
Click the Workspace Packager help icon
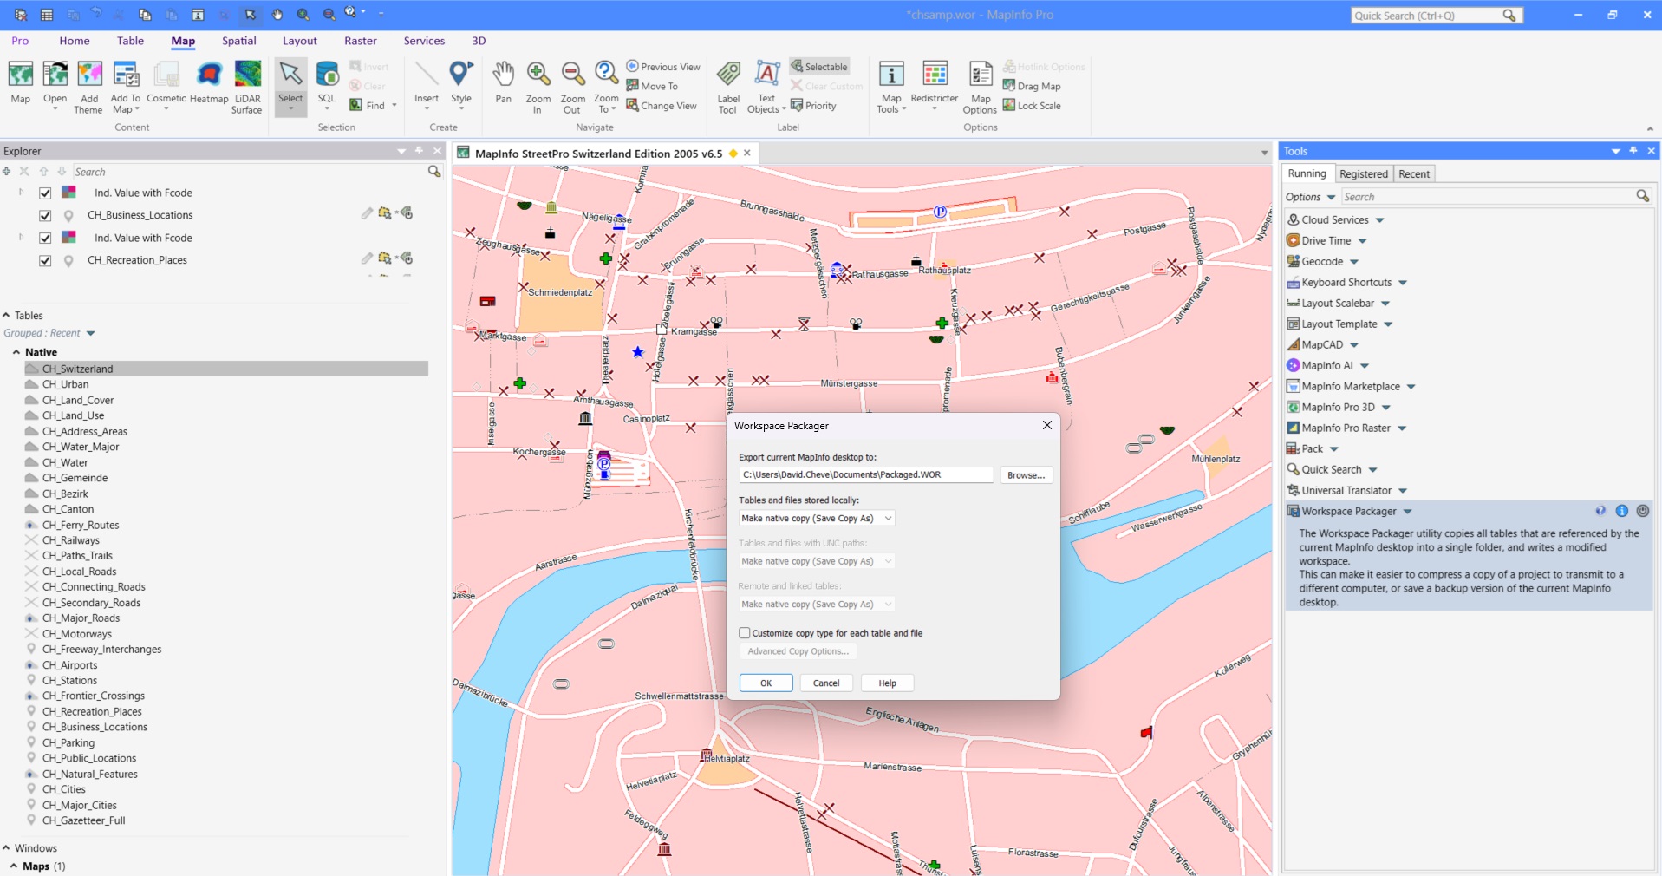pos(1600,511)
